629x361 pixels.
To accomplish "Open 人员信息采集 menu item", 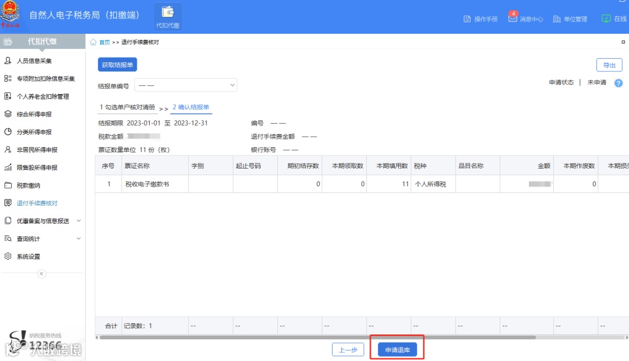I will click(x=34, y=61).
